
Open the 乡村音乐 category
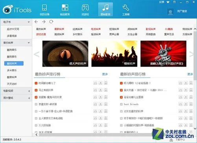click(x=77, y=34)
